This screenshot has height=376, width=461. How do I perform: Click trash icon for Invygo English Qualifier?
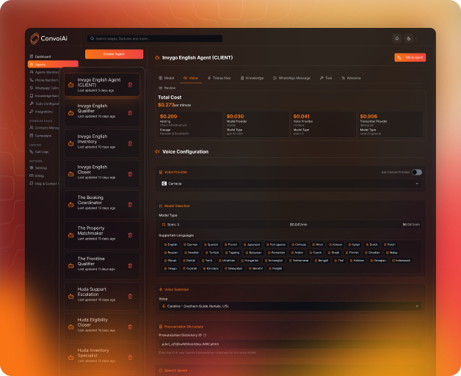130,113
